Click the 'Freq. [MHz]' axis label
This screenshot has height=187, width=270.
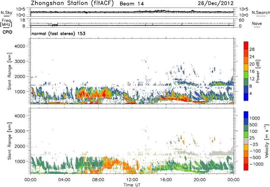pyautogui.click(x=6, y=23)
